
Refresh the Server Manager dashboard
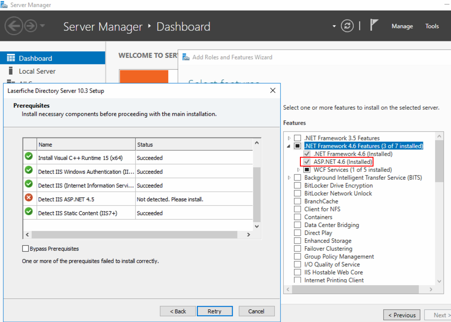tap(347, 26)
